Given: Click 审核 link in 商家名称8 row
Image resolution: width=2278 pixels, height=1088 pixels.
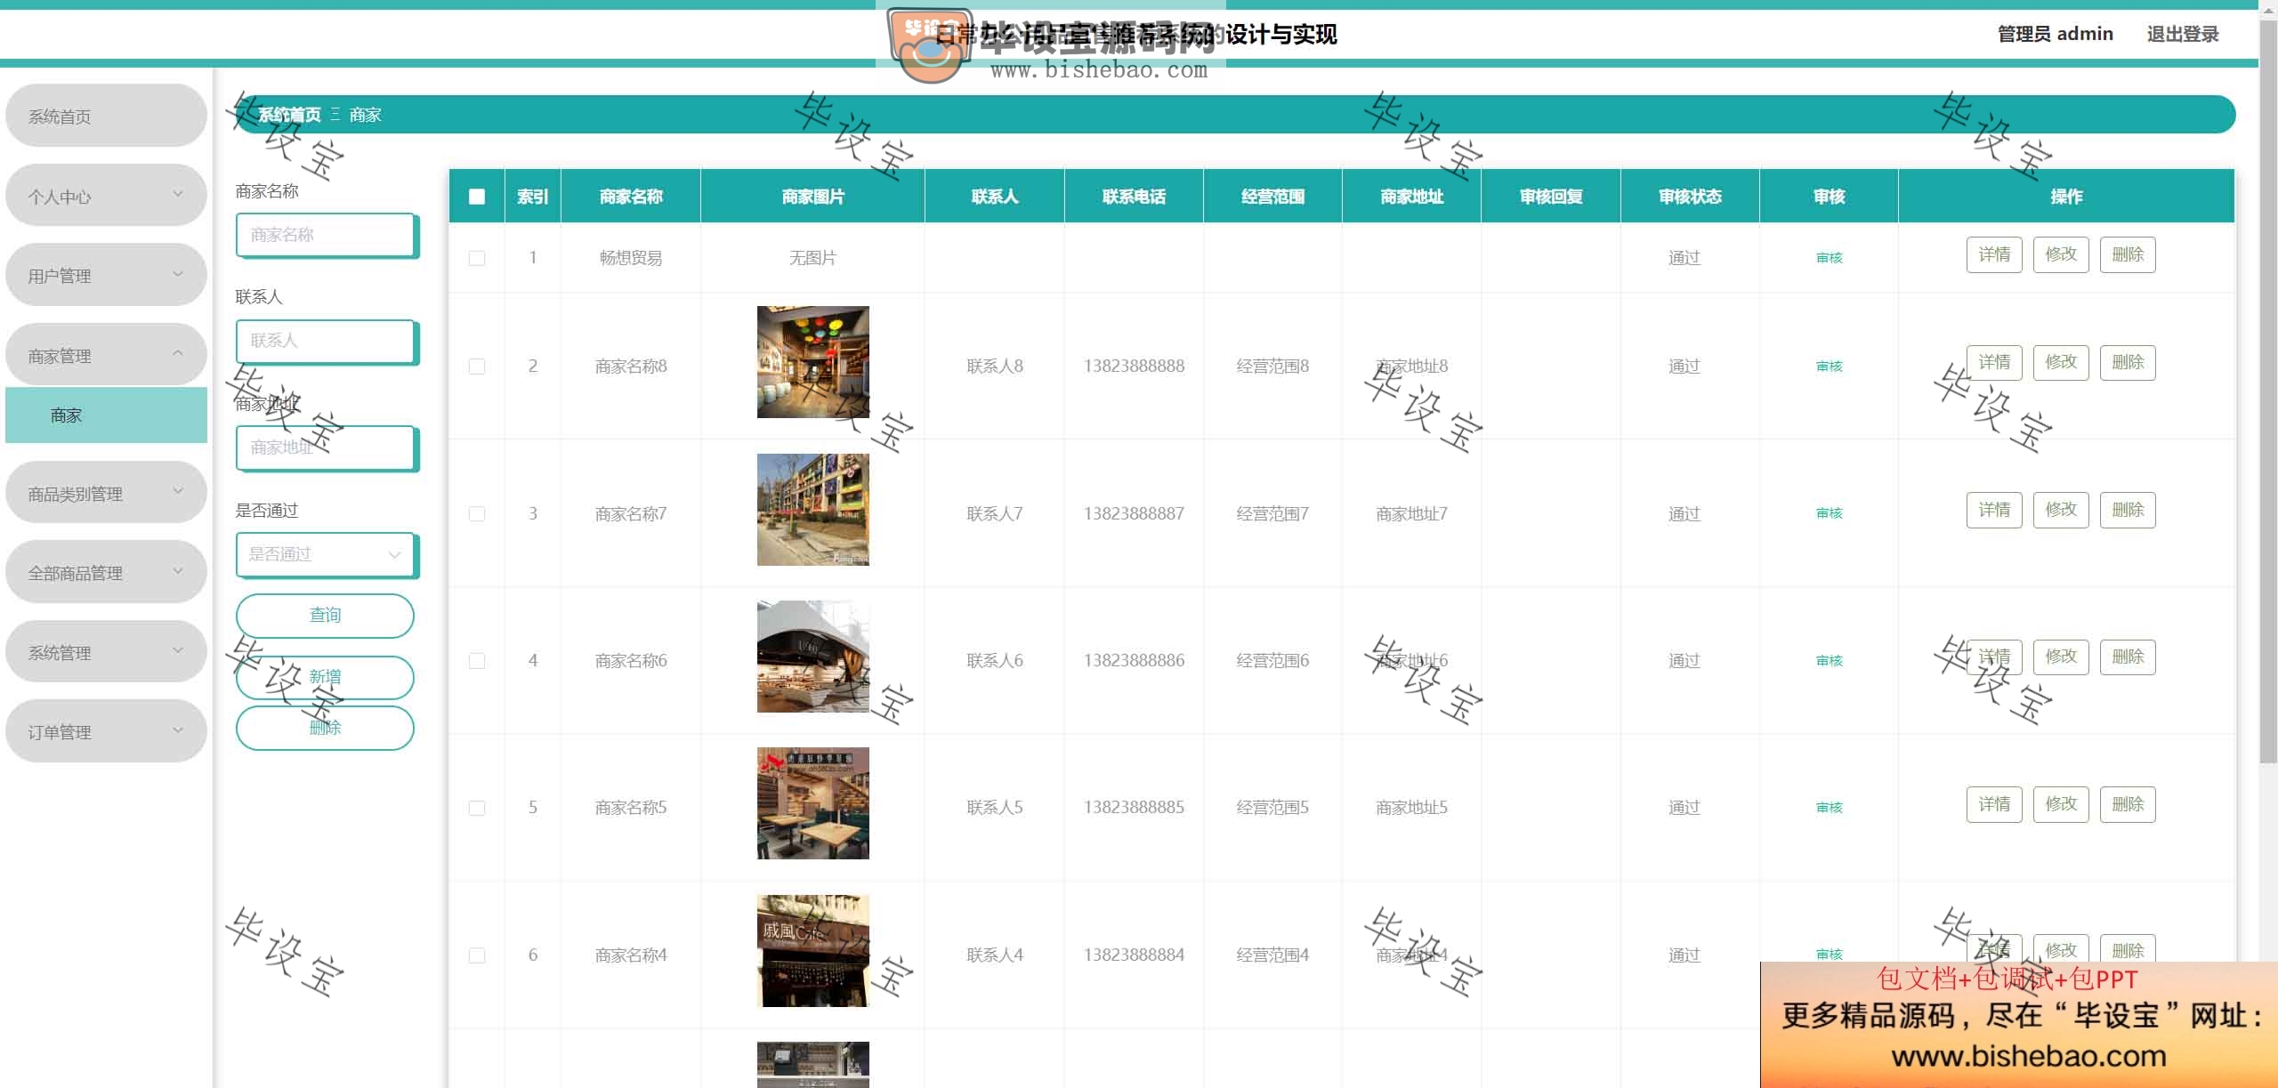Looking at the screenshot, I should click(1830, 367).
